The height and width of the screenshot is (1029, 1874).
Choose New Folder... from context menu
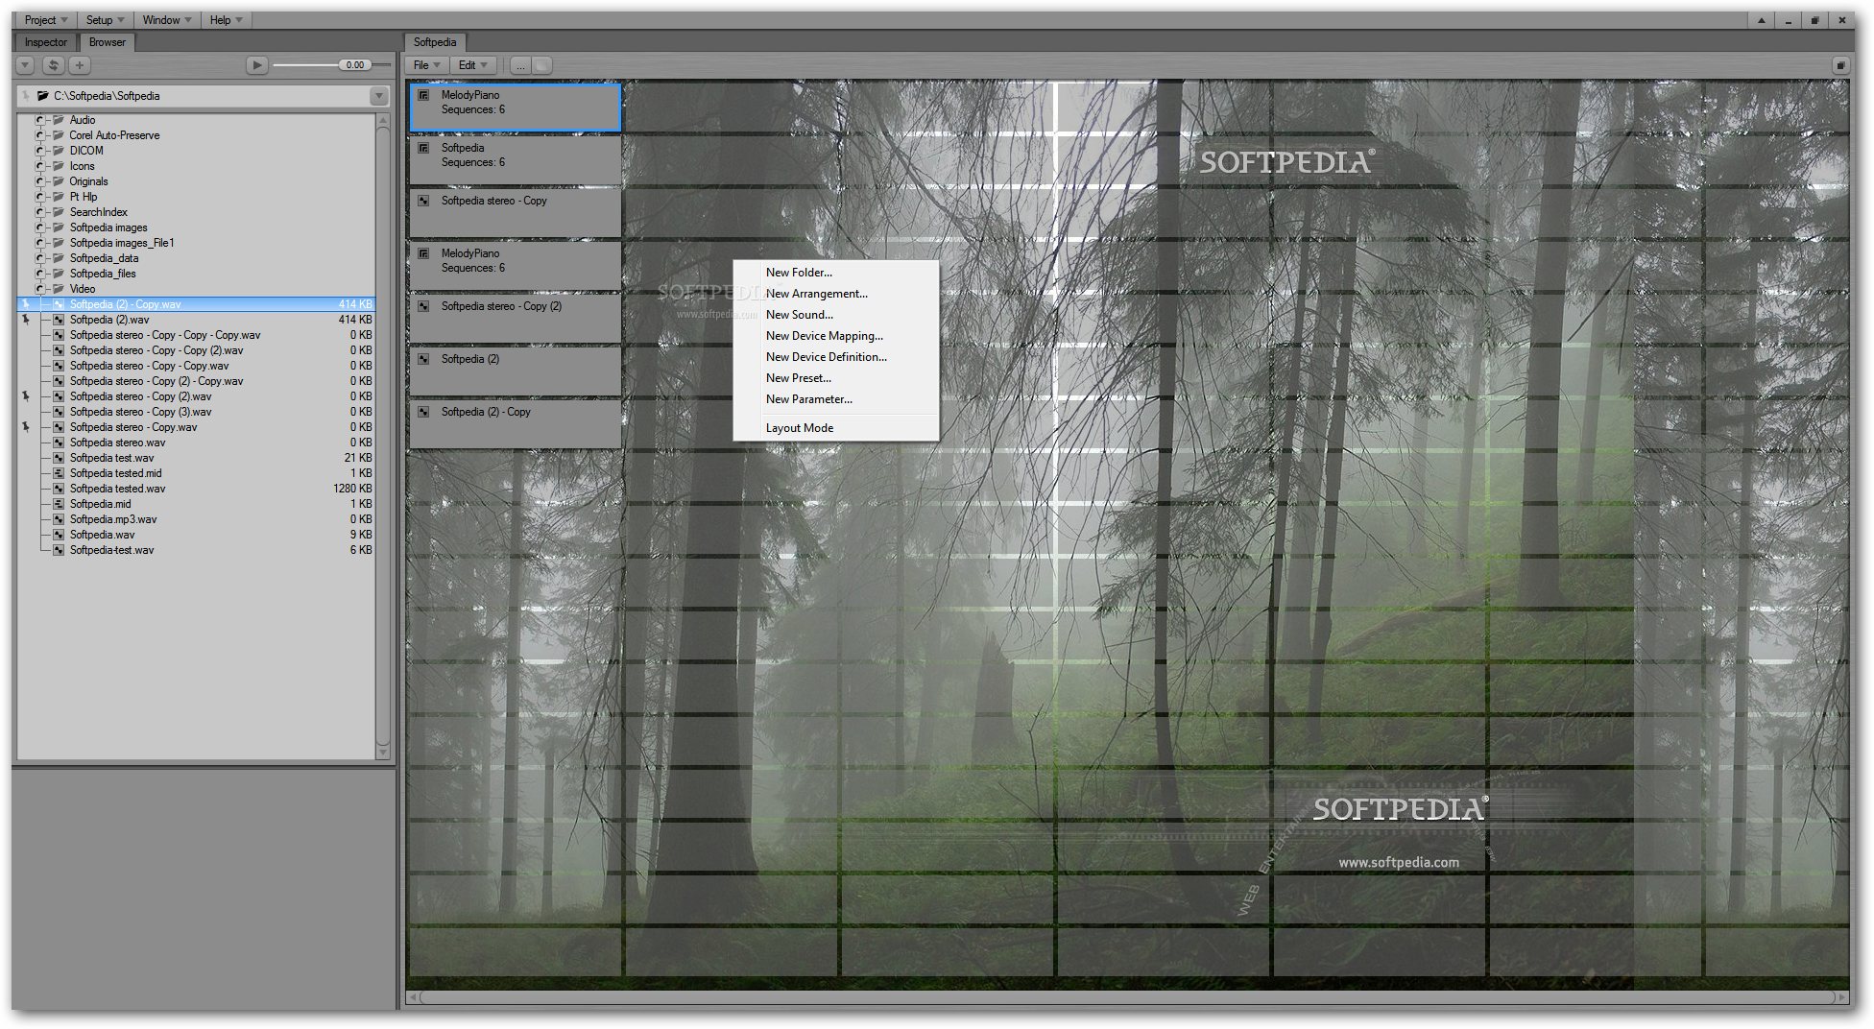pos(836,273)
